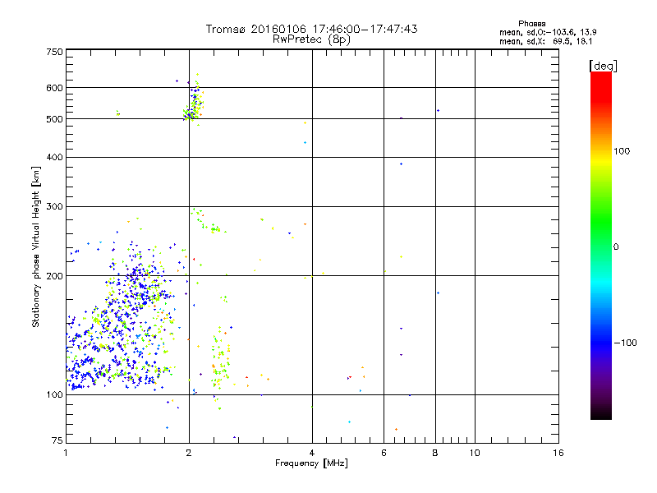Click the 'Stationary phase Virtual Height [km]' axis label

point(36,246)
